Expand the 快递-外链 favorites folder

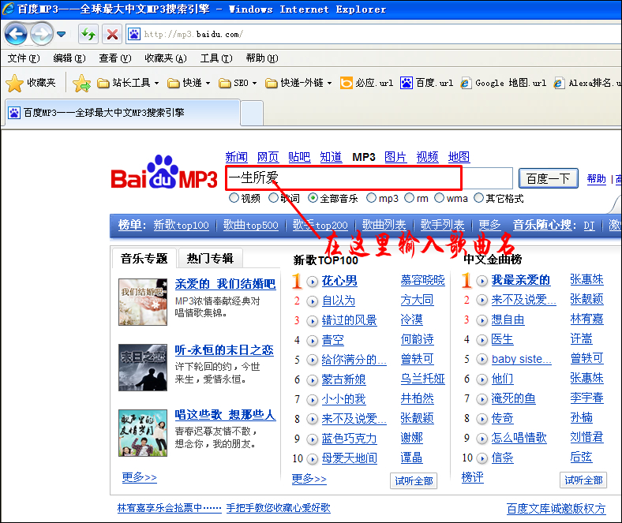coord(298,83)
